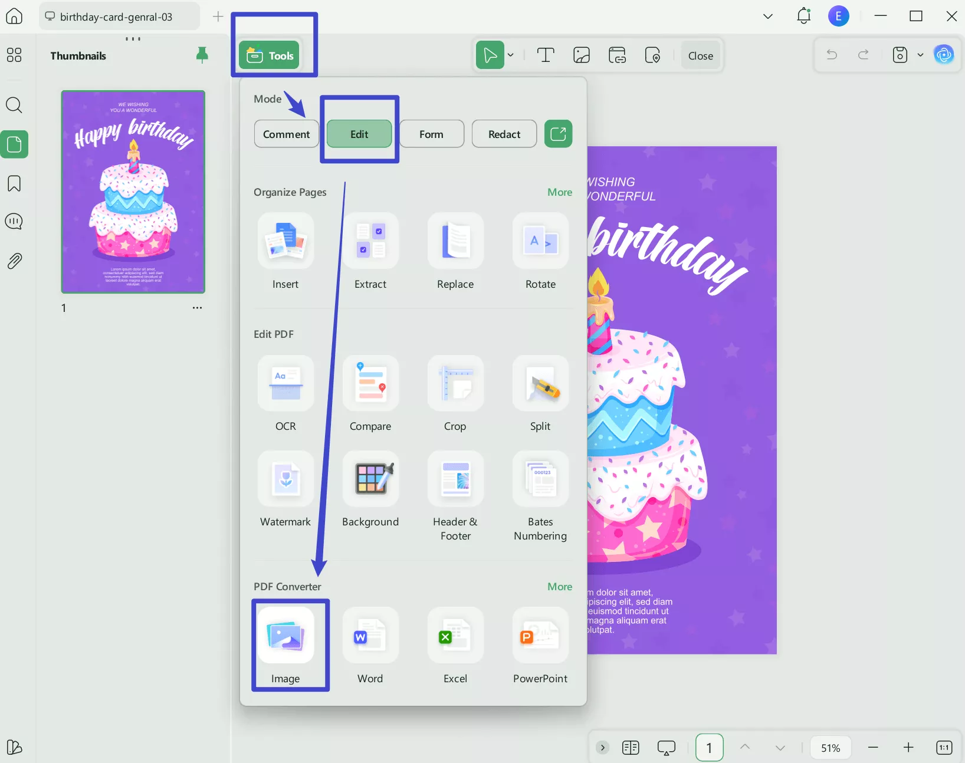965x763 pixels.
Task: Switch to Edit mode
Action: [x=359, y=134]
